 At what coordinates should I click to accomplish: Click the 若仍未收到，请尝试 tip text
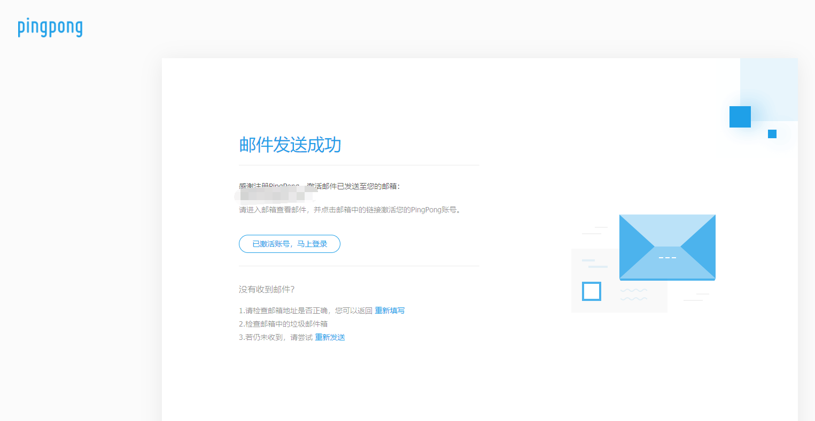[276, 337]
